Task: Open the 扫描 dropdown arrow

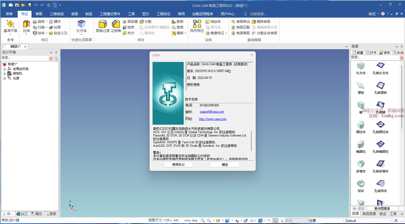Action: click(x=47, y=27)
